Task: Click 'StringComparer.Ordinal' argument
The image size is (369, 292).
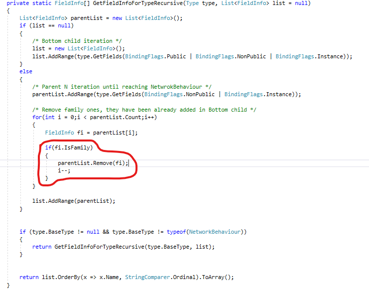Action: pos(160,277)
